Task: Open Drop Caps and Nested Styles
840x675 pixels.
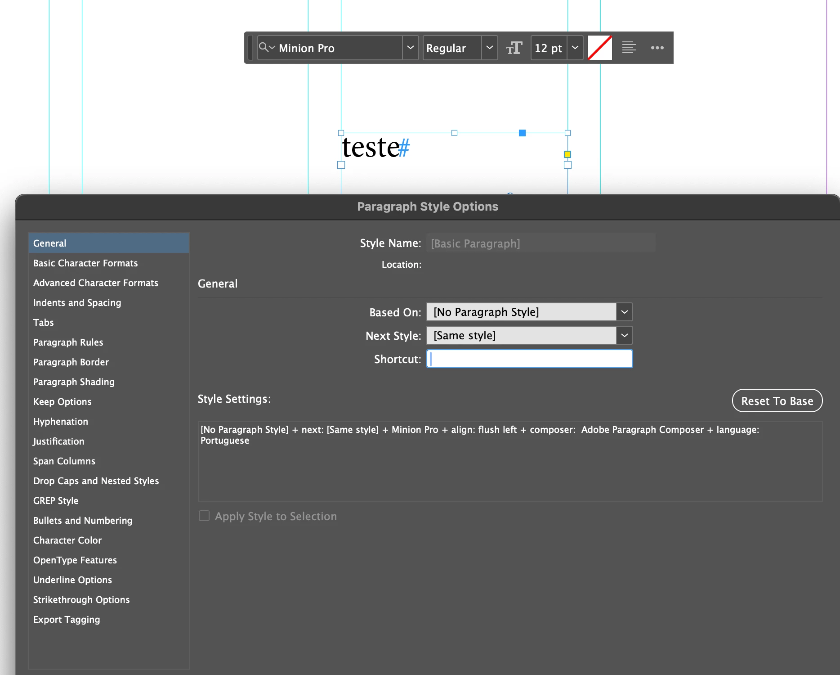Action: point(108,481)
